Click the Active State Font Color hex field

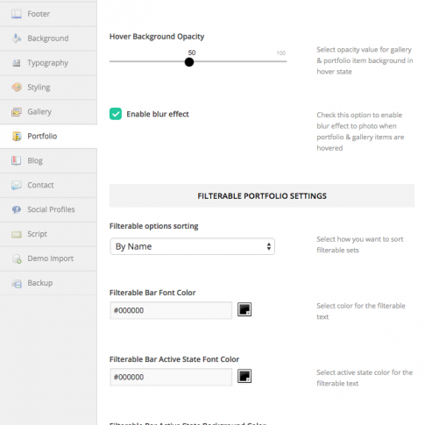click(x=171, y=377)
